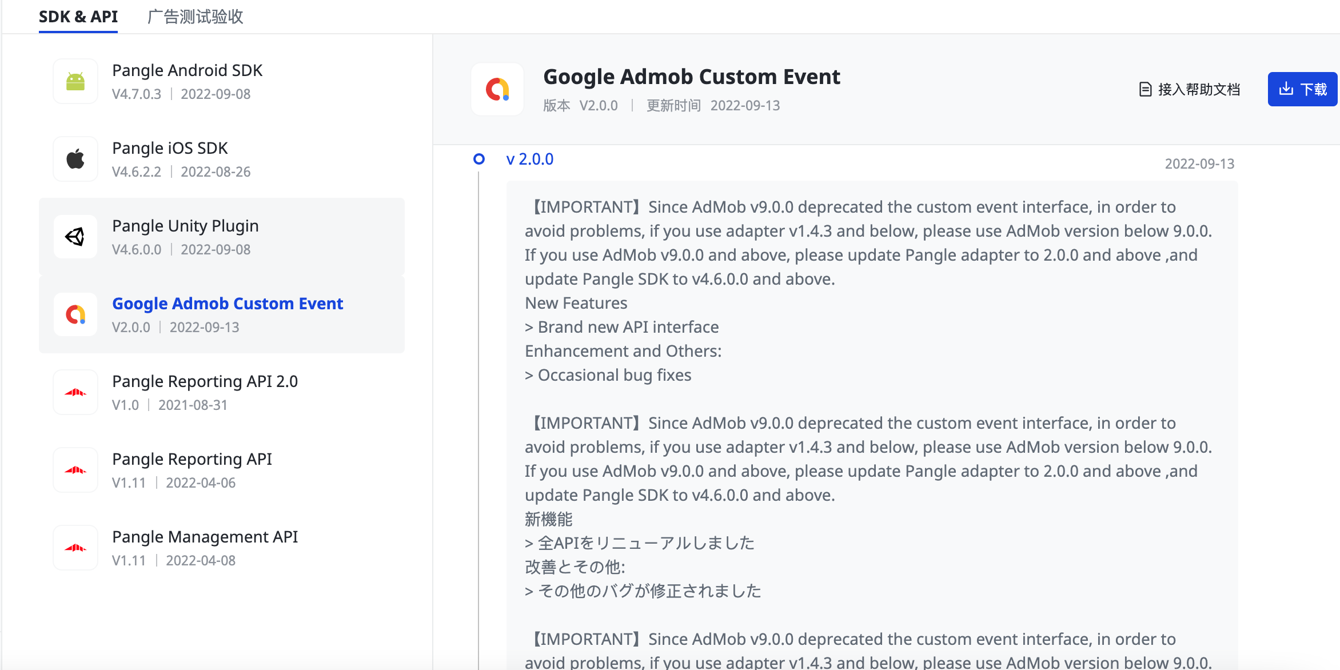Click '> Brand new API interface' line
1340x670 pixels.
tap(622, 327)
